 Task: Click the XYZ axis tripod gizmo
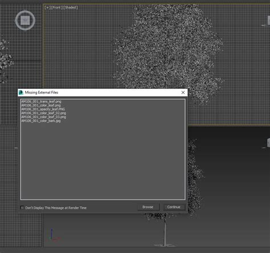(54, 235)
